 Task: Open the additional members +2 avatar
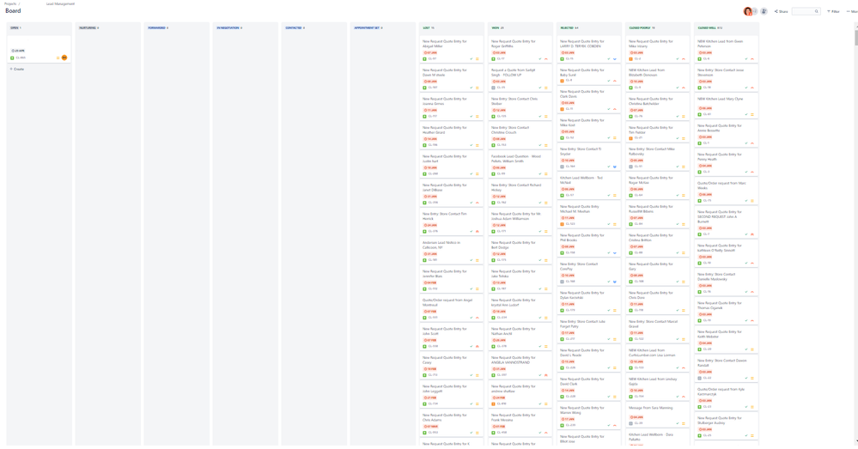pyautogui.click(x=755, y=11)
